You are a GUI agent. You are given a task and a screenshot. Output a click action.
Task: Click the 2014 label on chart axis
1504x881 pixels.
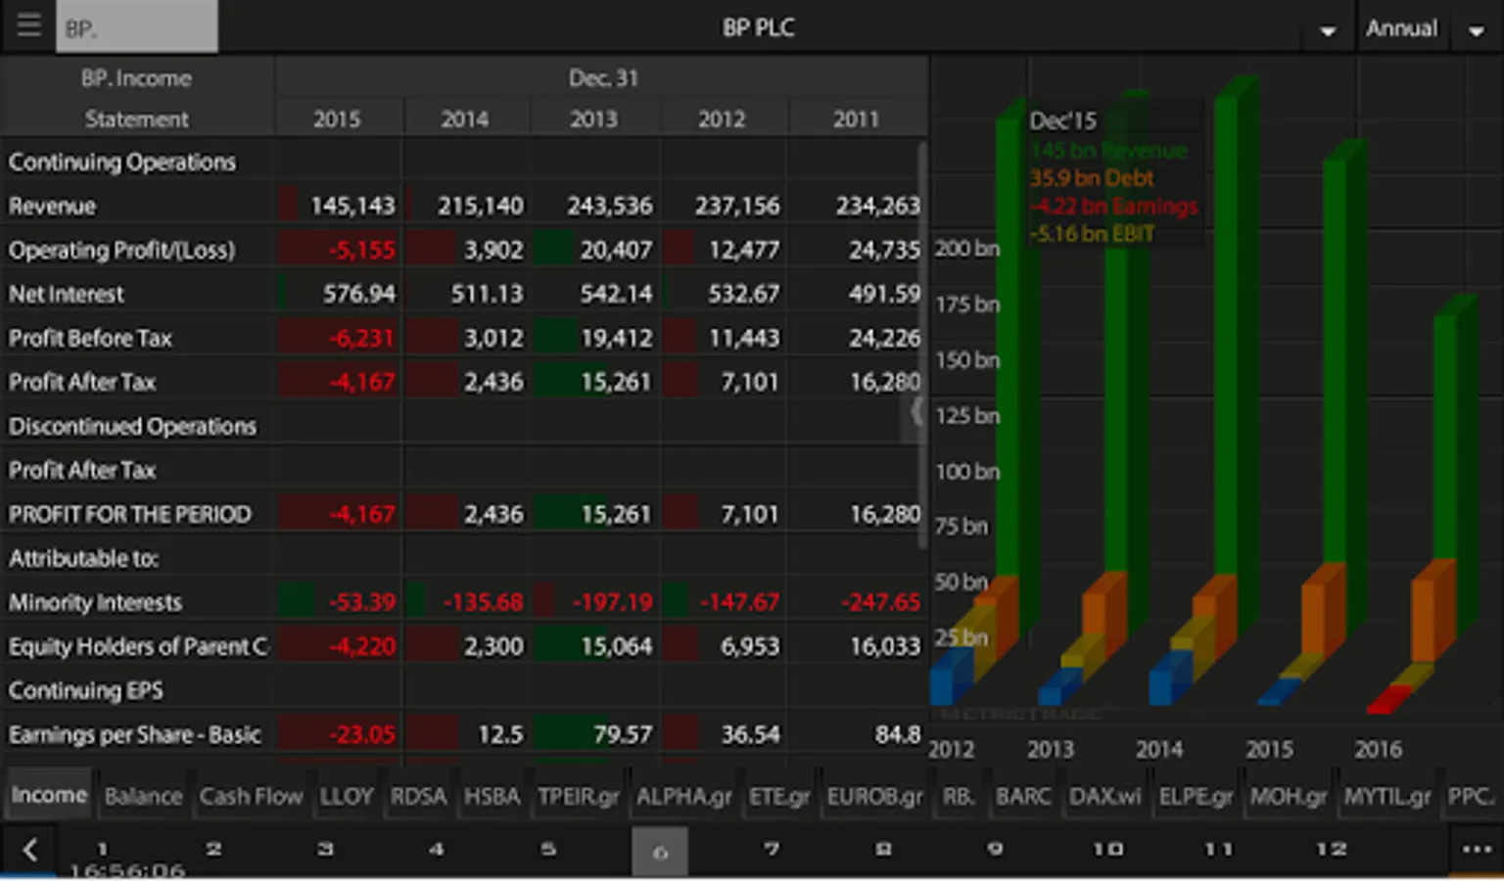pyautogui.click(x=1159, y=749)
